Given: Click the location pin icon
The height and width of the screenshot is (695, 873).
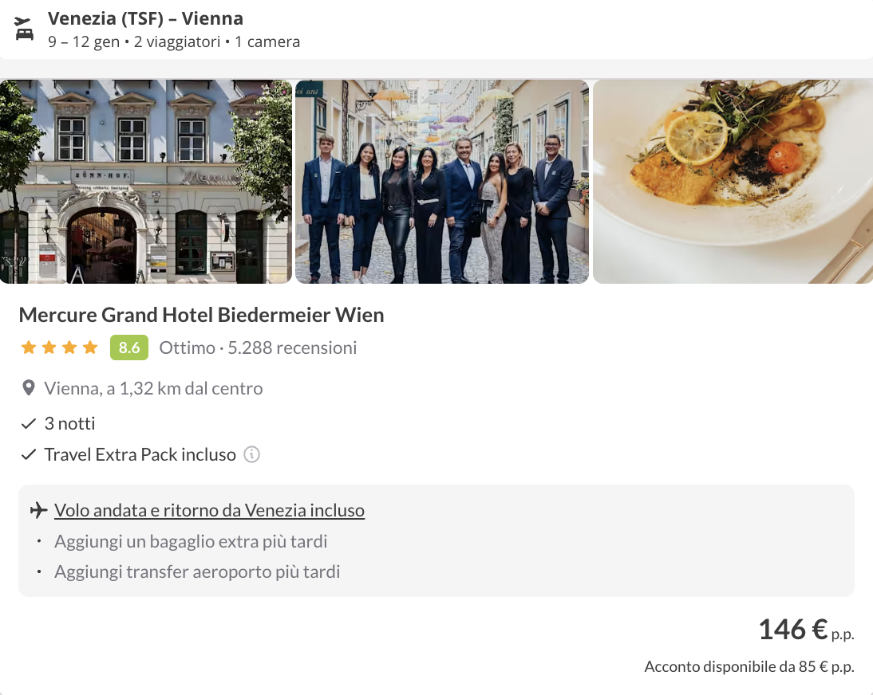Looking at the screenshot, I should pyautogui.click(x=29, y=389).
